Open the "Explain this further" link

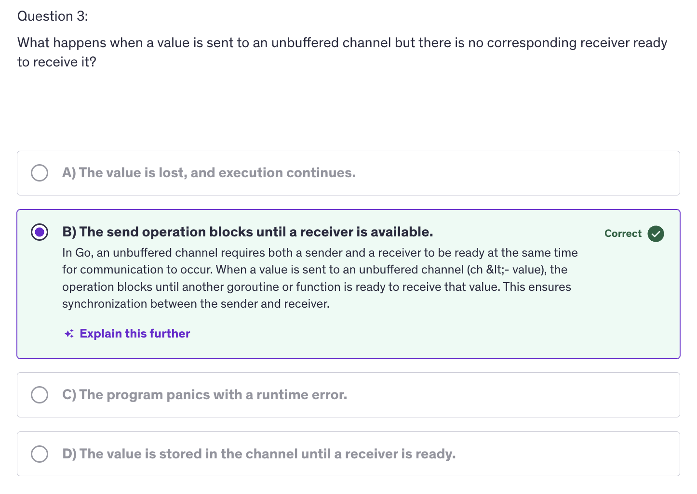click(134, 334)
